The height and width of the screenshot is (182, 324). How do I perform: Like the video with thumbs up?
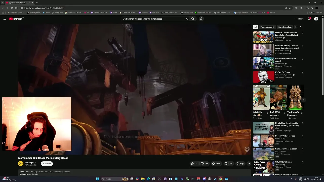point(194,164)
